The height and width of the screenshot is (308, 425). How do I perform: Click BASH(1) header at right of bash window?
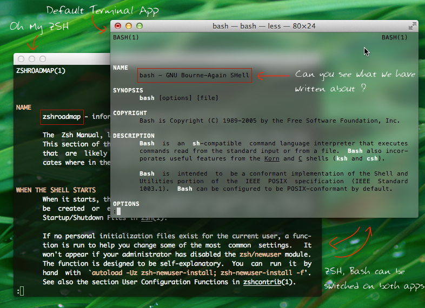click(x=394, y=37)
